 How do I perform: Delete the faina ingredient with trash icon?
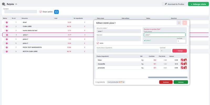[186, 60]
